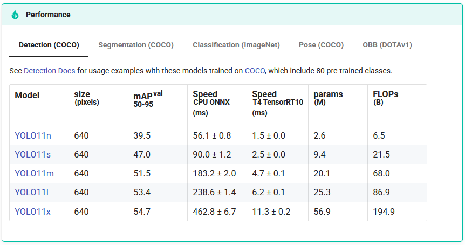This screenshot has height=245, width=465.
Task: Click the YOLO11m model link
Action: [x=35, y=174]
